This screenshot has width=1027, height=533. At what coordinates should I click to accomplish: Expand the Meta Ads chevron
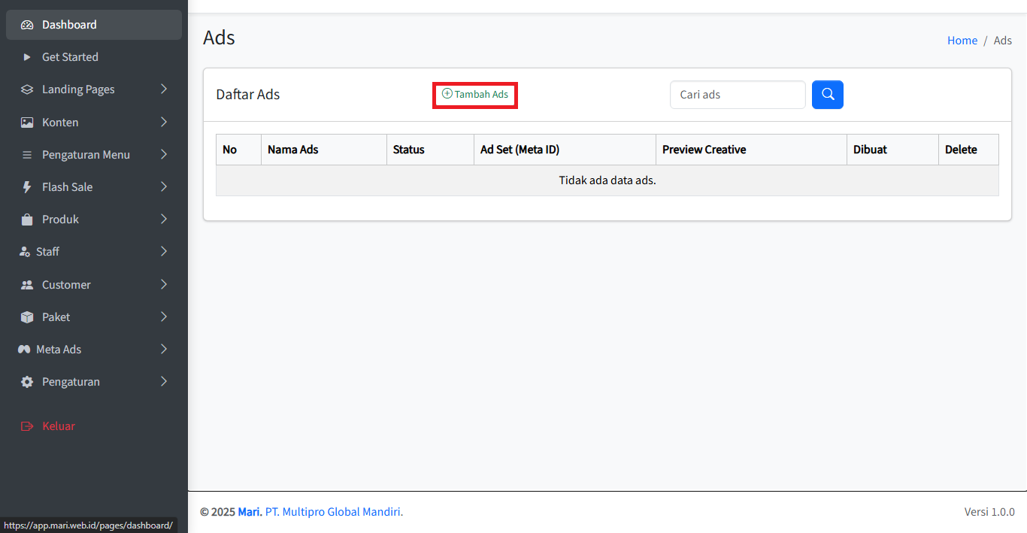[x=164, y=350]
